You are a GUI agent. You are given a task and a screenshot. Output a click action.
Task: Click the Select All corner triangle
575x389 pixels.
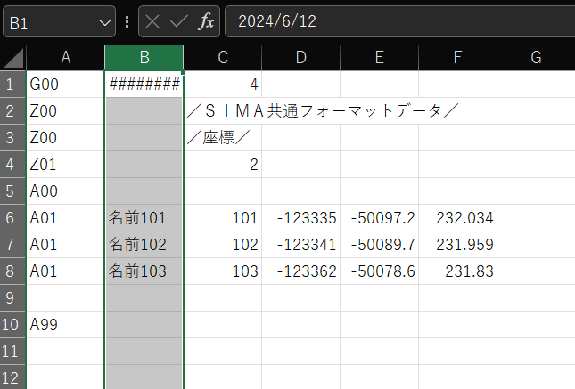(13, 58)
